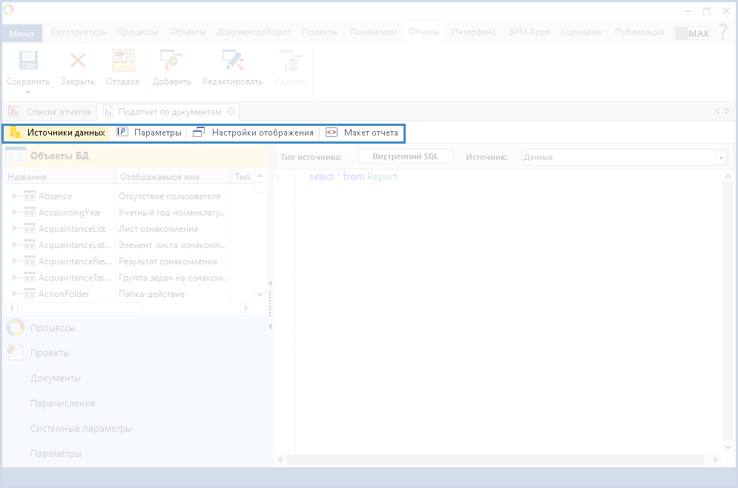Select the Процессы panel in sidebar

52,327
